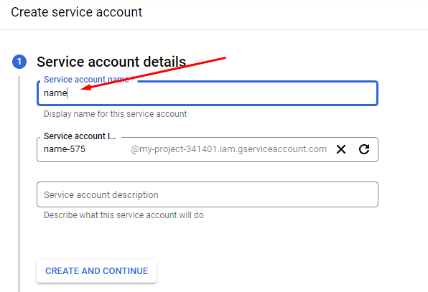Click the Create service account page title

point(76,12)
